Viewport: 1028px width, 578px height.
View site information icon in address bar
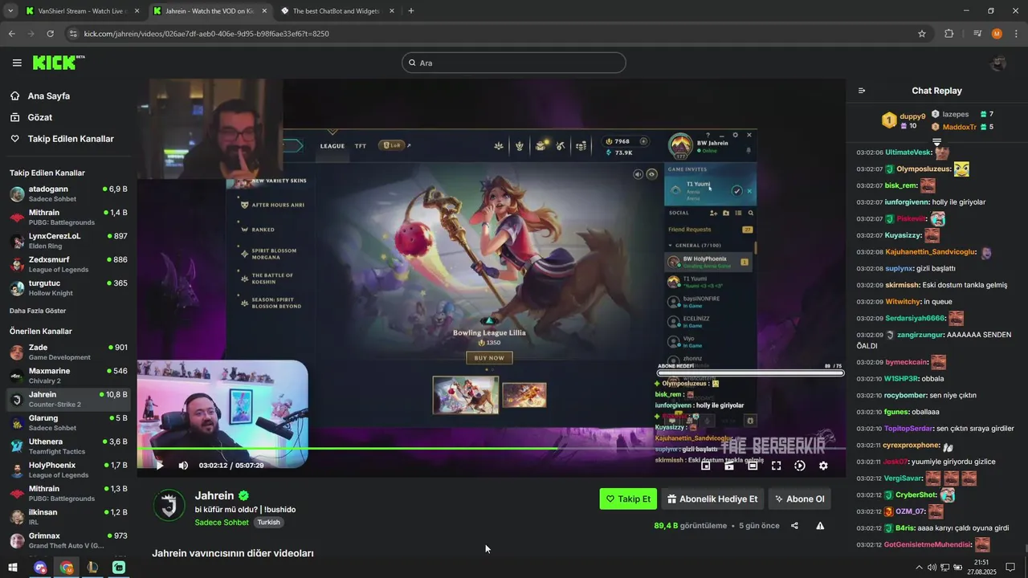point(73,34)
